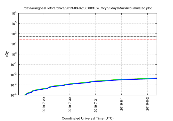
Task: Click the cGy y-axis label
Action: tap(7, 54)
